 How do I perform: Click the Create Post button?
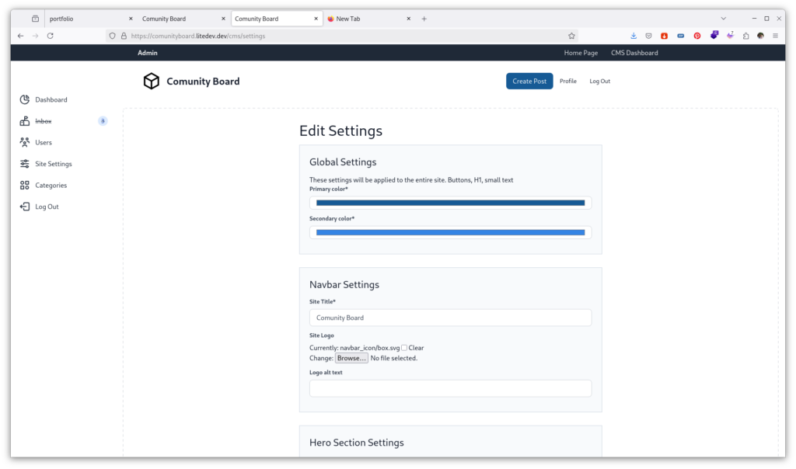coord(529,82)
